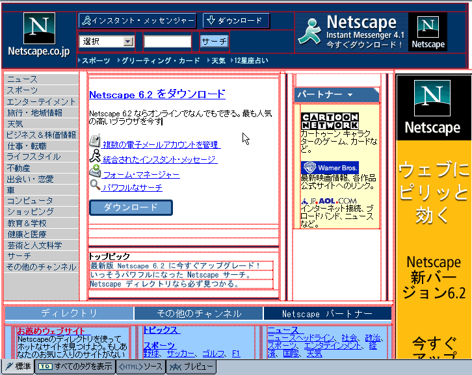Open 複数の電子メールアカウントを管理 link

point(161,145)
